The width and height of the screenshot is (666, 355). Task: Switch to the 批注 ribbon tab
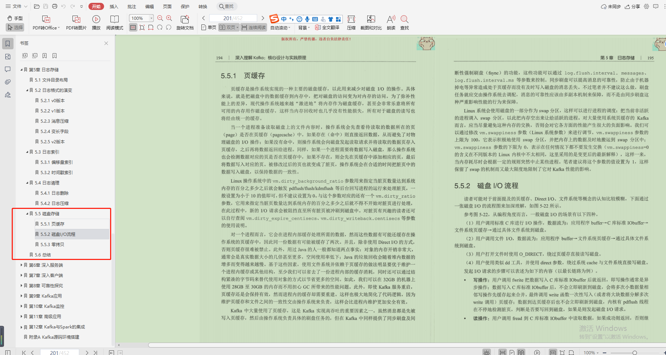(131, 6)
